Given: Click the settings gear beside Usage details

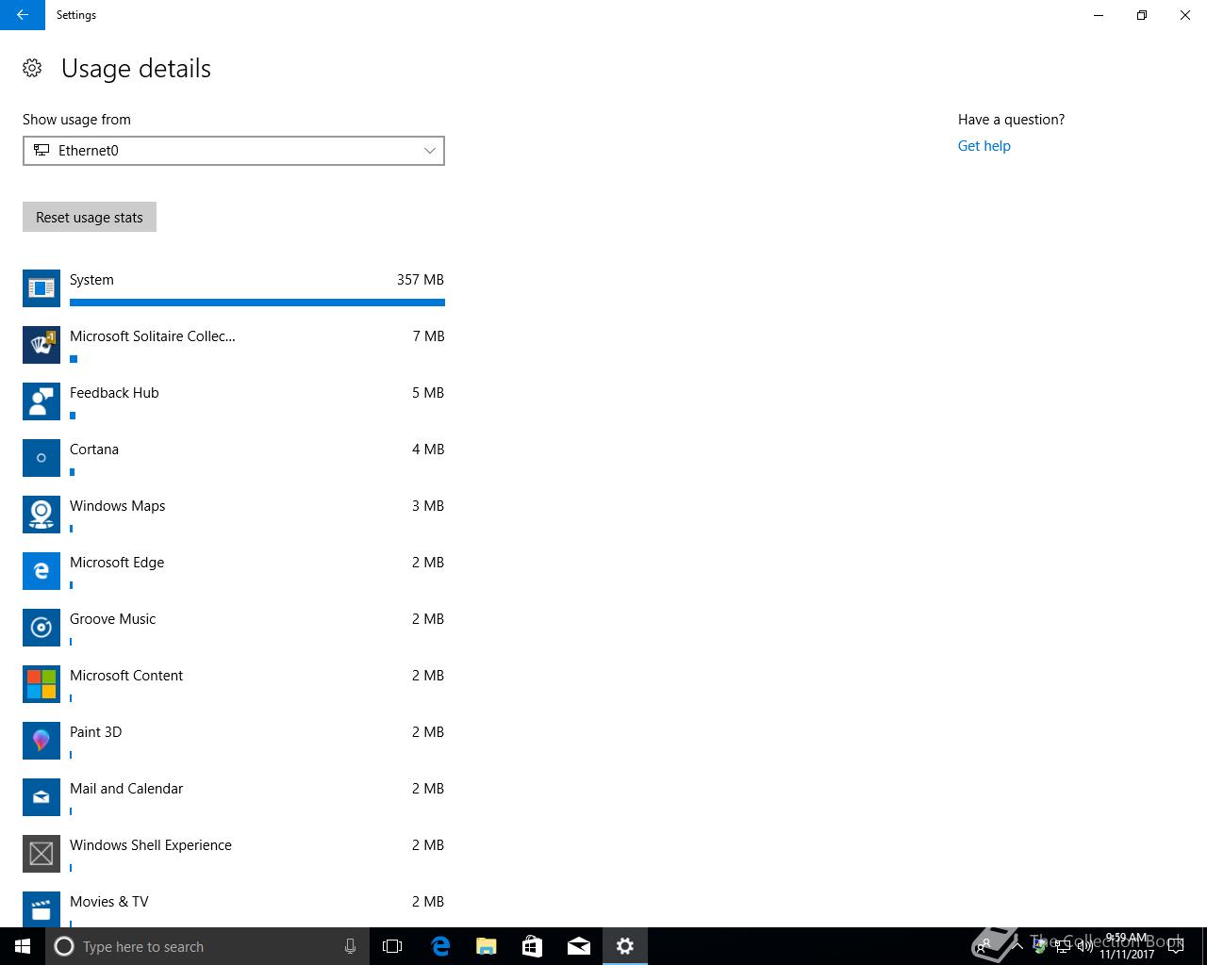Looking at the screenshot, I should point(32,68).
